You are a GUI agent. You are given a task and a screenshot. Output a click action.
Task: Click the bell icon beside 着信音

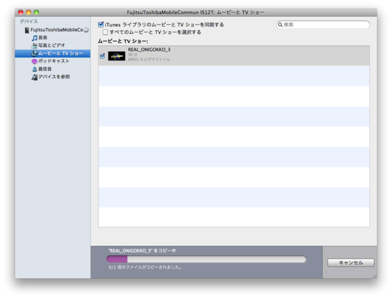click(x=34, y=69)
